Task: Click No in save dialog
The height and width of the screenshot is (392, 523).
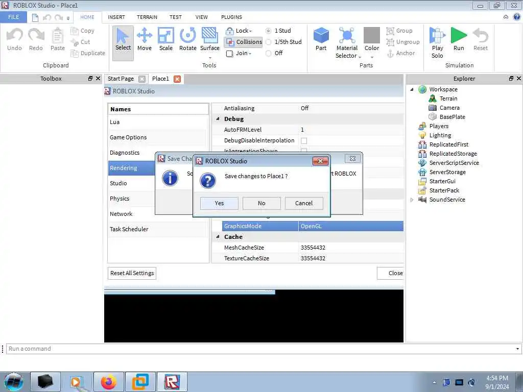Action: pos(261,203)
